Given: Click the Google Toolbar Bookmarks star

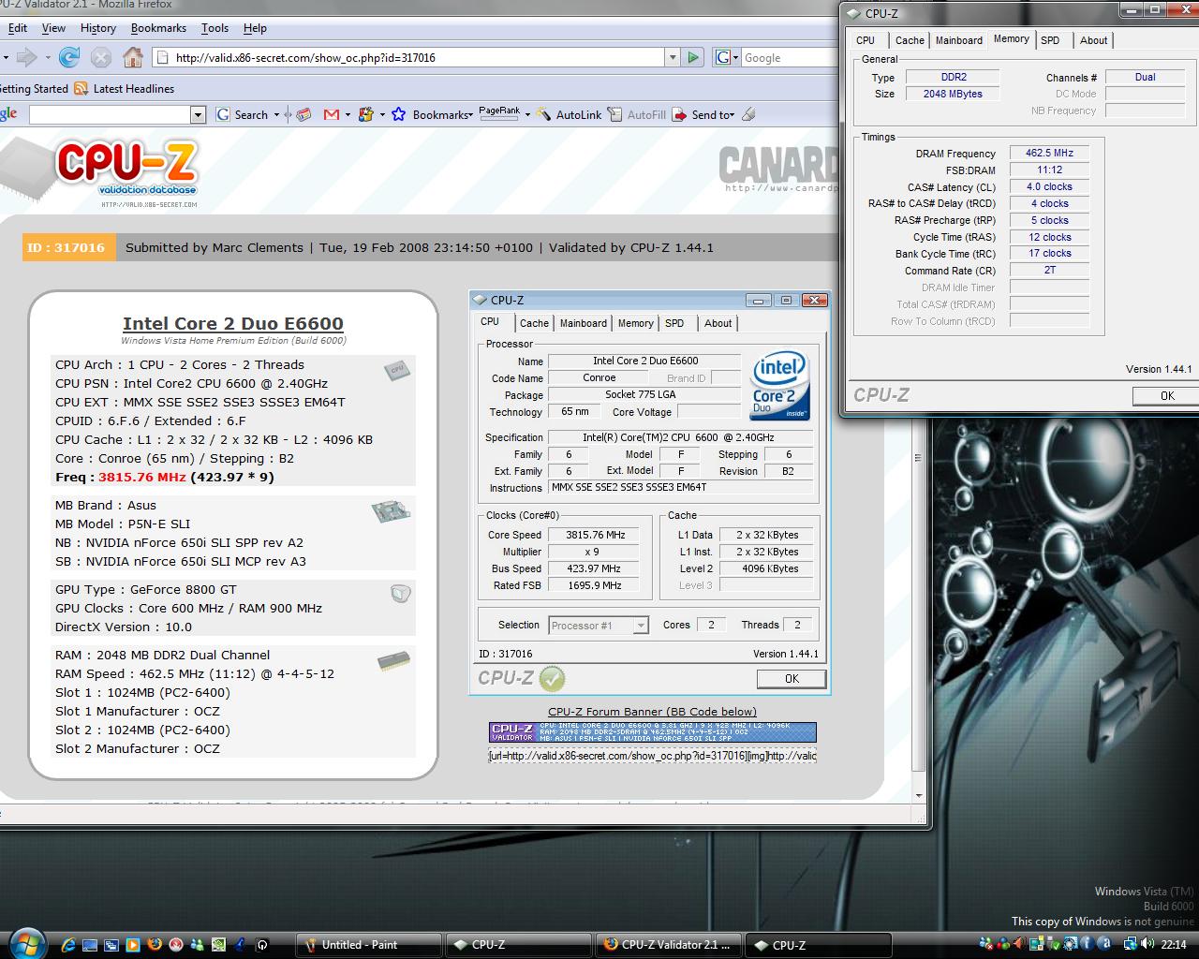Looking at the screenshot, I should pyautogui.click(x=398, y=114).
